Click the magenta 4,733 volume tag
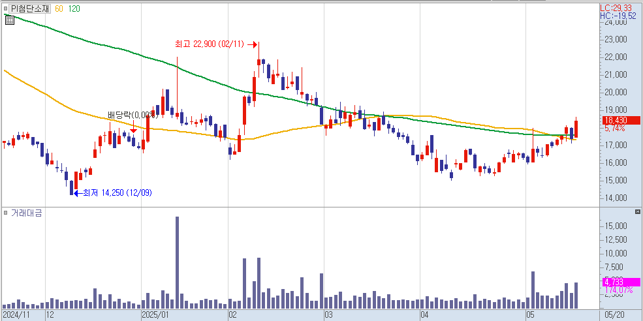Image resolution: width=643 pixels, height=321 pixels. (x=621, y=282)
